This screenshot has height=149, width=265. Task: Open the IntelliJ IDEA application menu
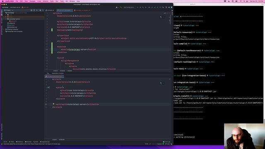[x=10, y=1]
